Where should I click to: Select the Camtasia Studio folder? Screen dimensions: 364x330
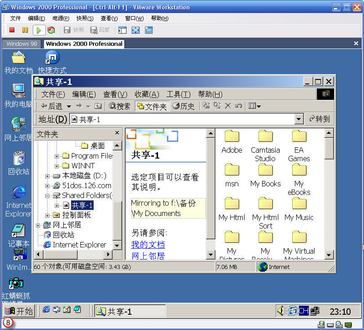pos(265,146)
